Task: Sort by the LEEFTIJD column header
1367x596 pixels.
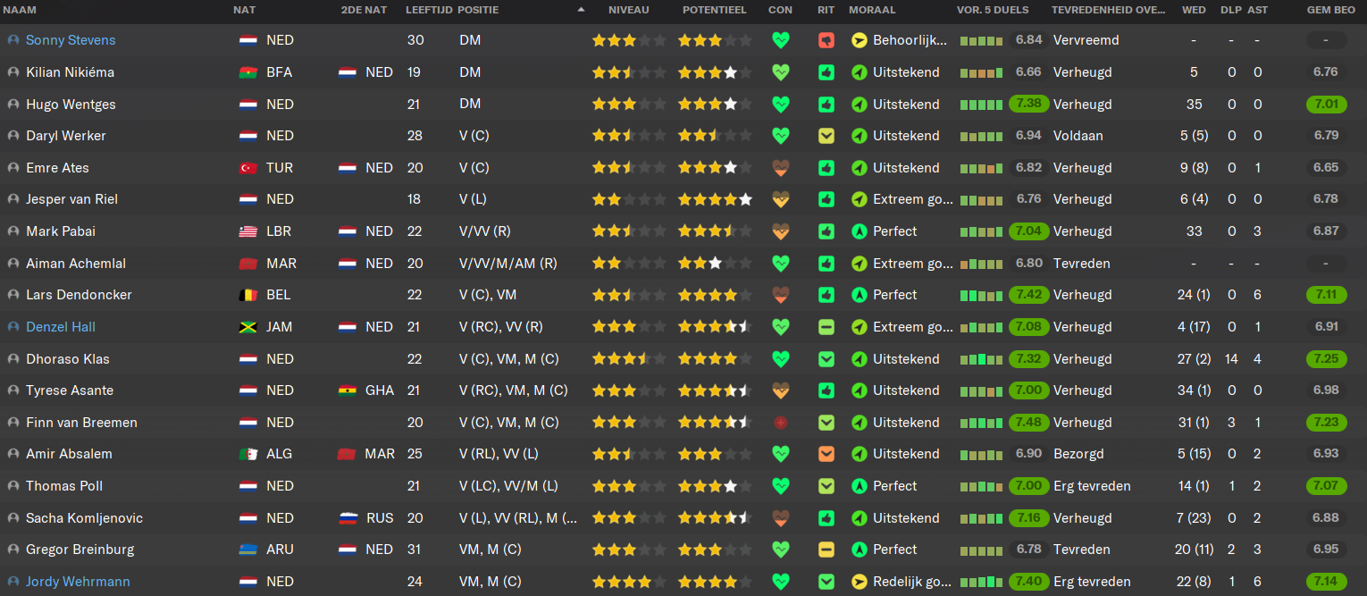Action: 428,11
